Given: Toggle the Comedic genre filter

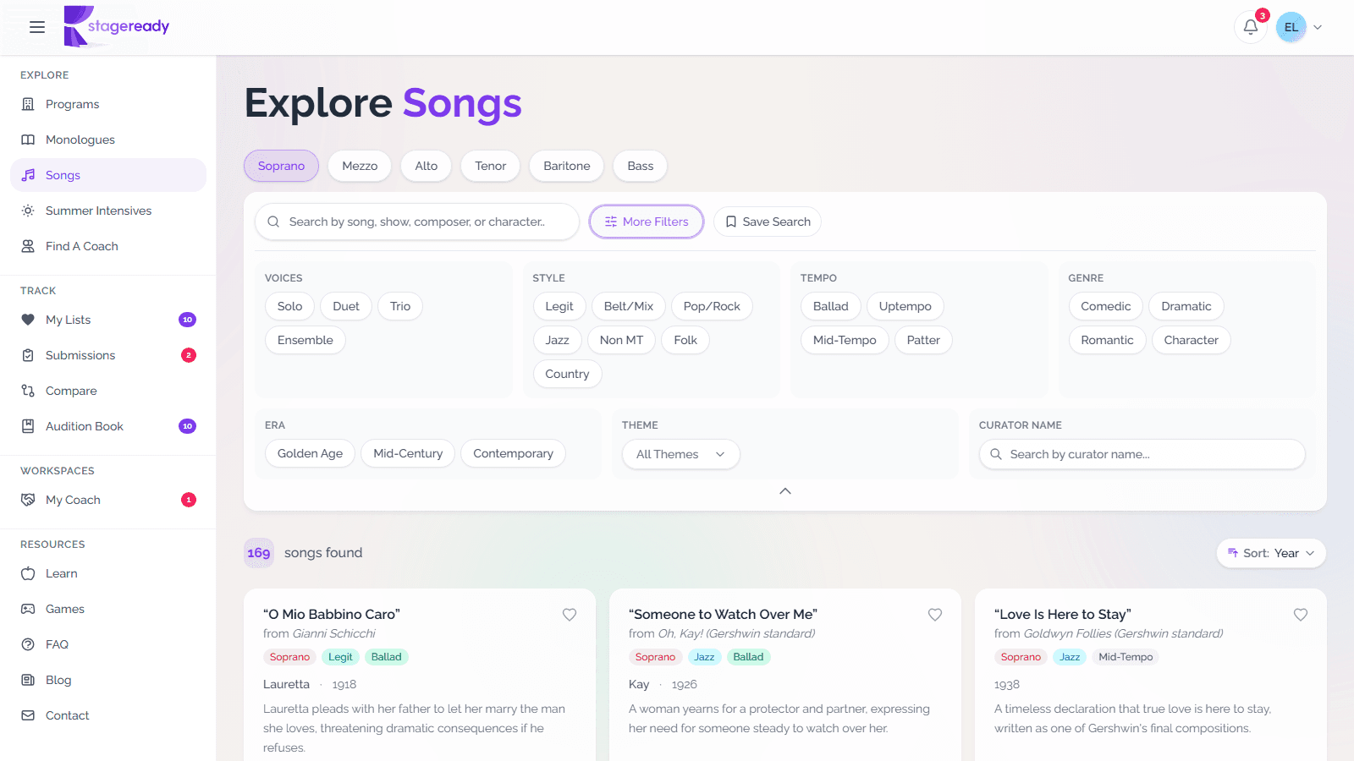Looking at the screenshot, I should pos(1105,306).
